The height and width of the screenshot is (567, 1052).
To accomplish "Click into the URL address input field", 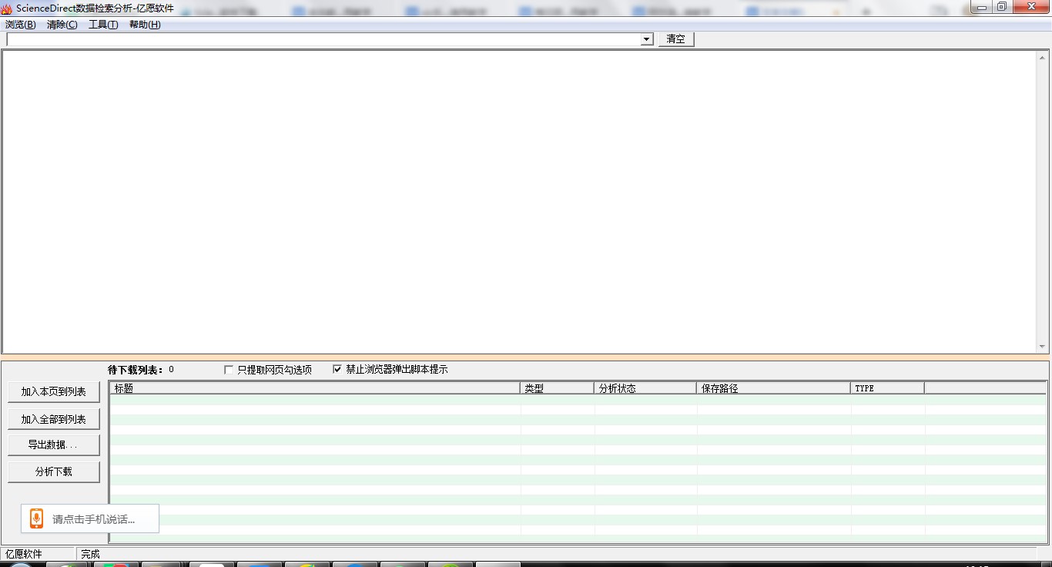I will tap(323, 39).
